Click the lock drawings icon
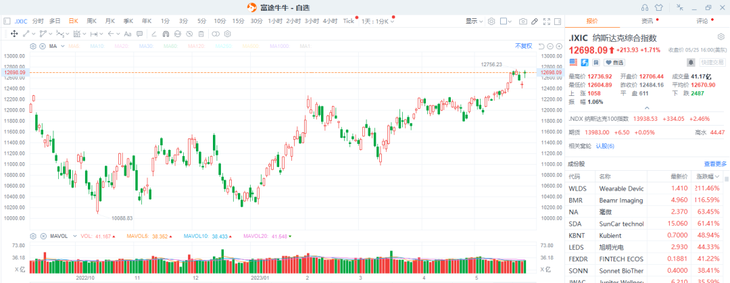 click(x=177, y=34)
